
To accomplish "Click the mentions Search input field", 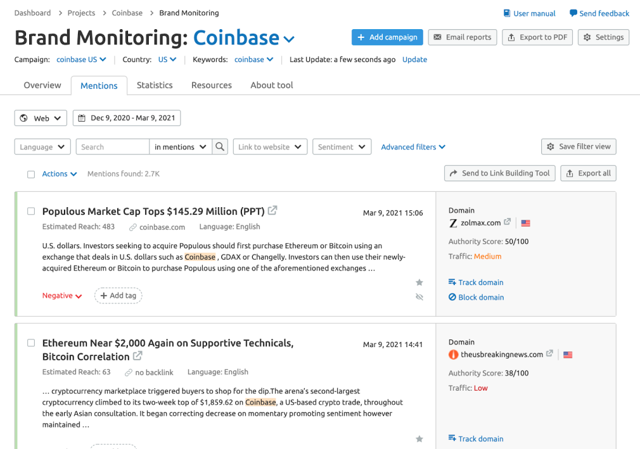I will coord(113,147).
